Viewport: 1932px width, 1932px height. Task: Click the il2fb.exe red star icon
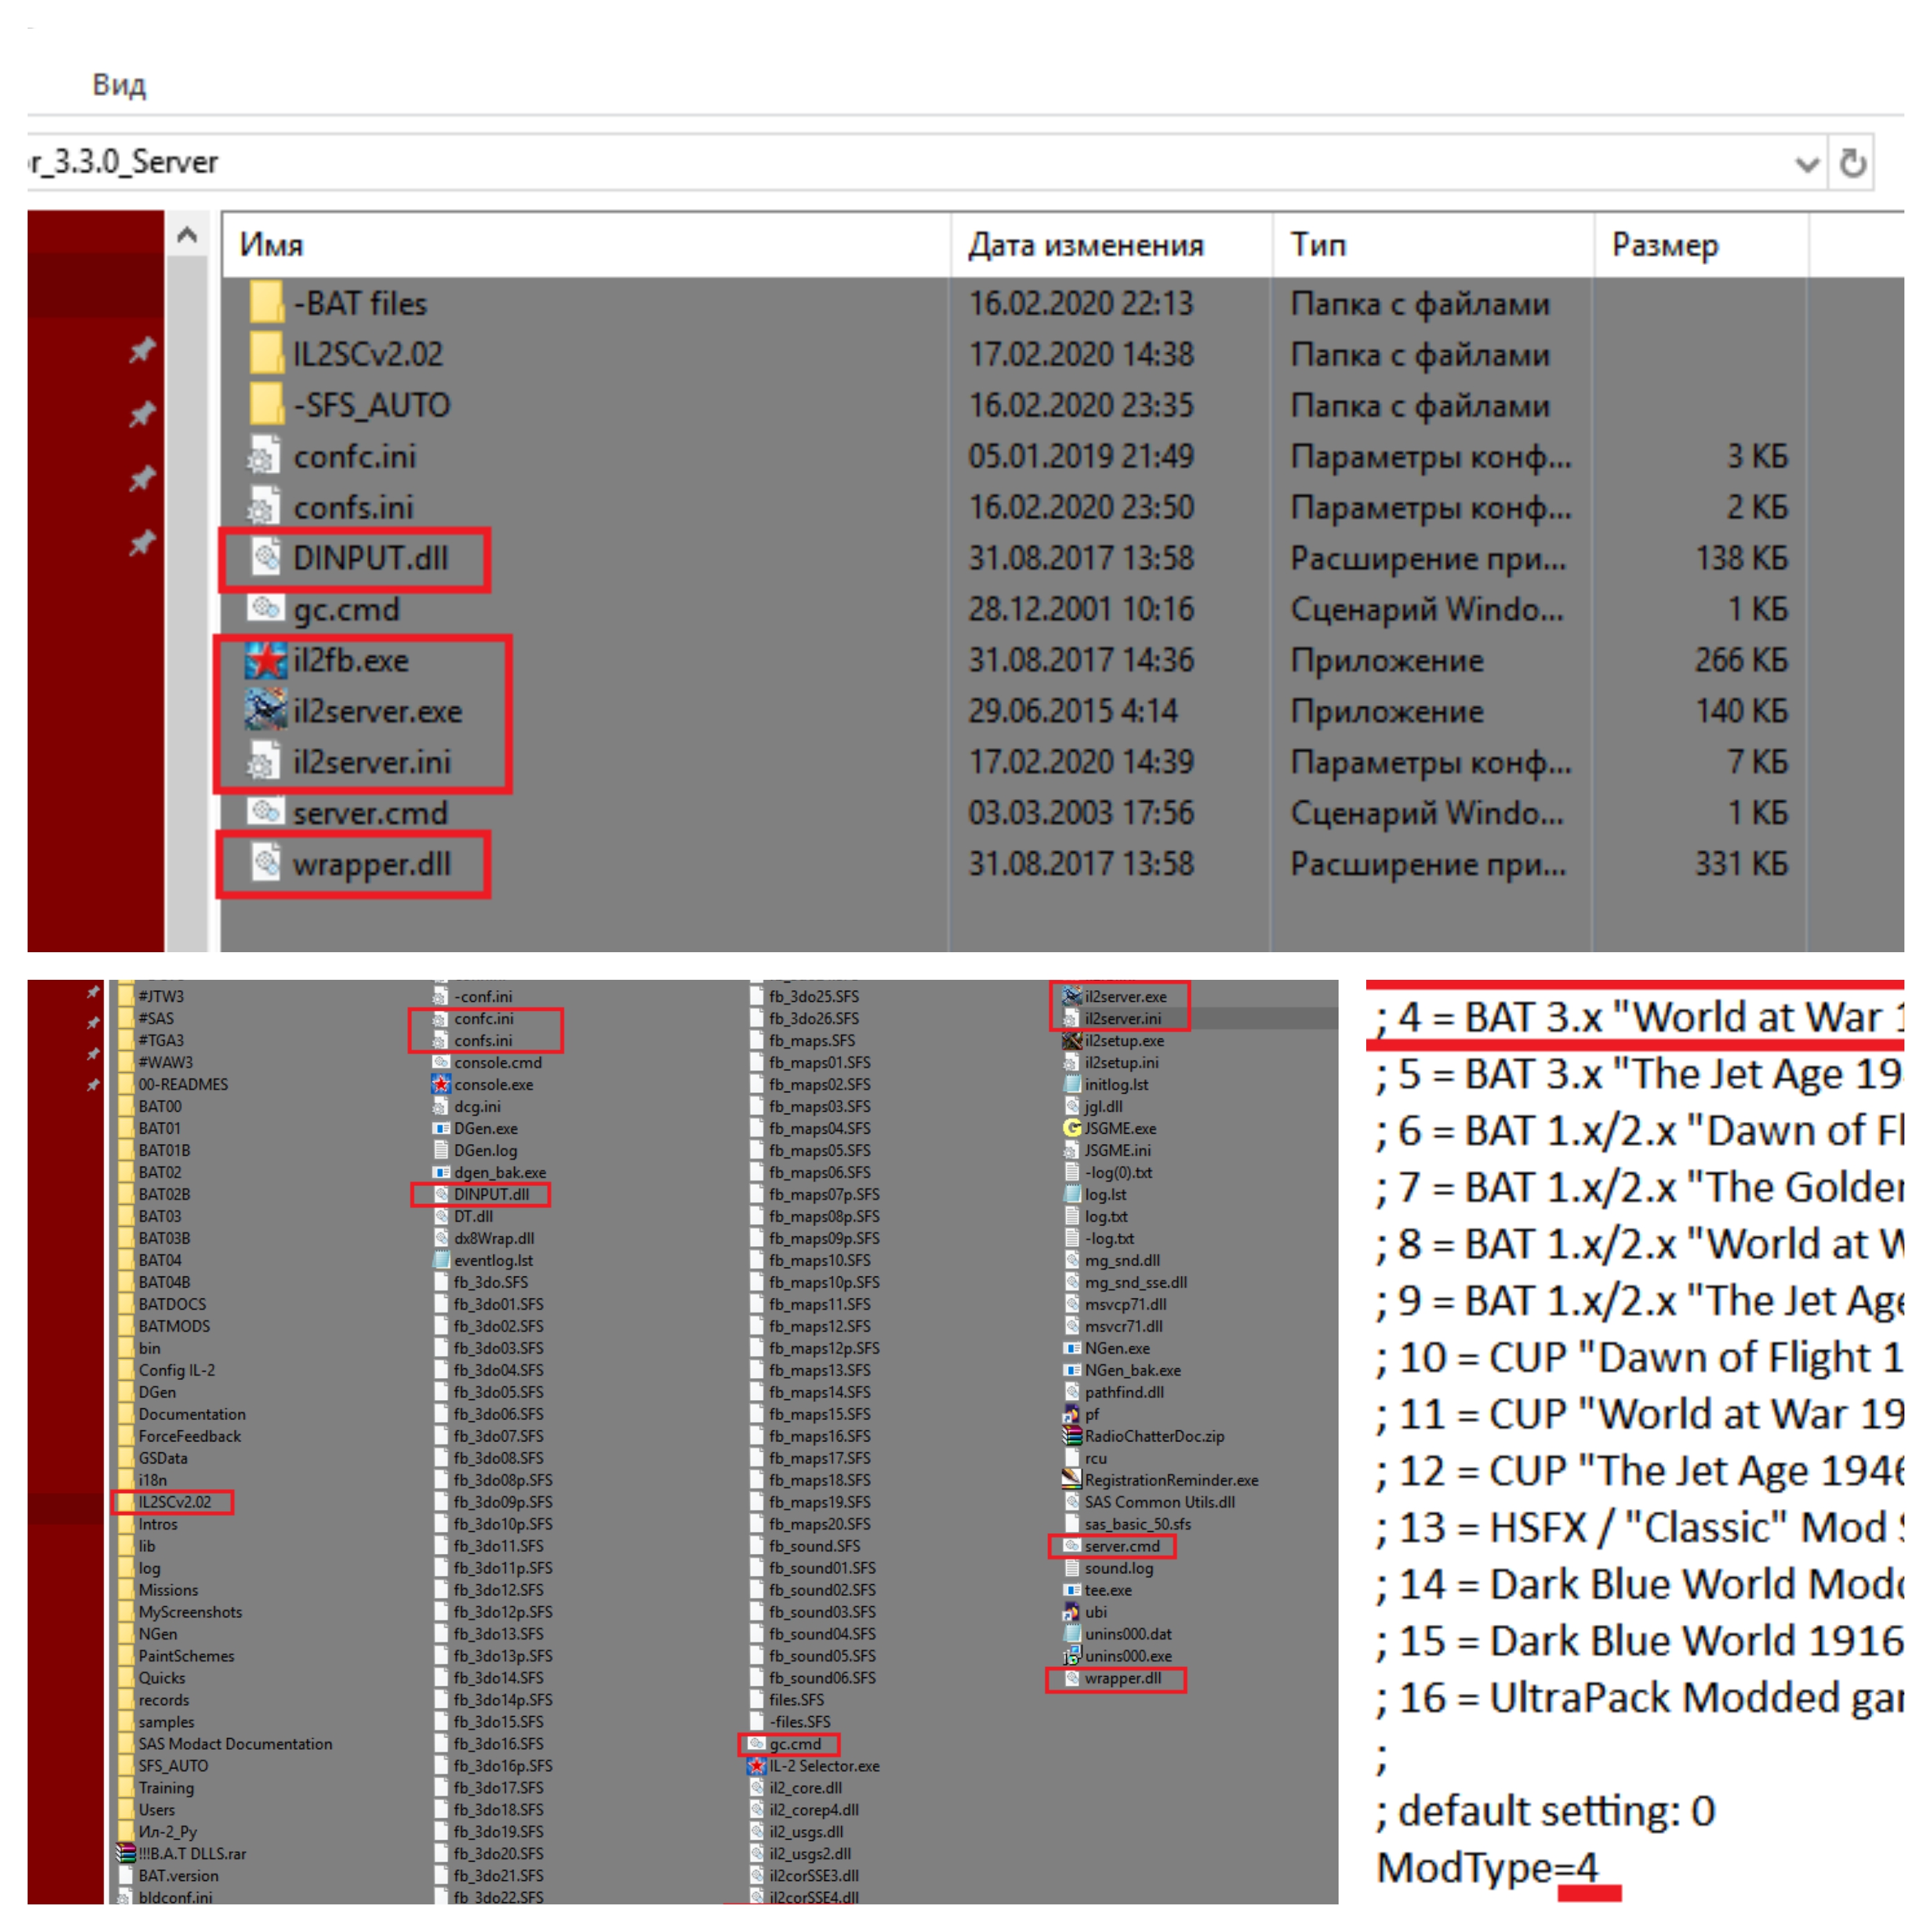(265, 660)
